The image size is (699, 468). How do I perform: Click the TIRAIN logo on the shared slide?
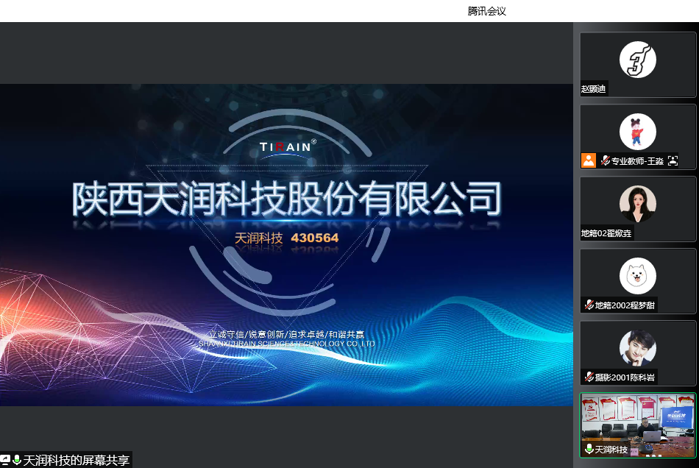[287, 147]
